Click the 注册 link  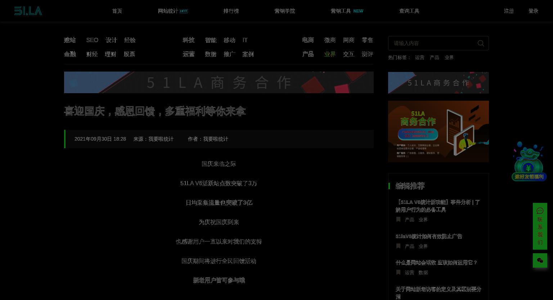[509, 11]
